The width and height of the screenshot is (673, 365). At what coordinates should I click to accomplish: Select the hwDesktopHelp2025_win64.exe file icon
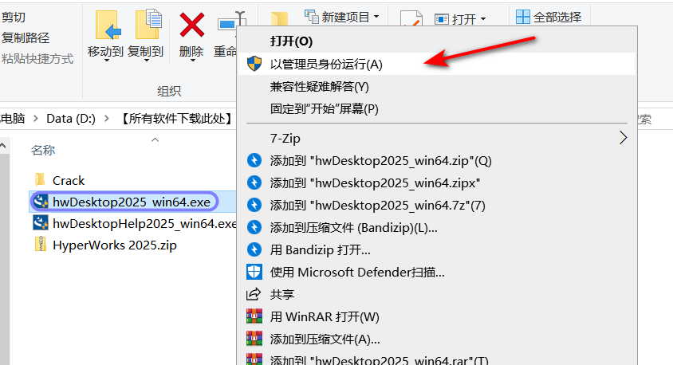[41, 223]
